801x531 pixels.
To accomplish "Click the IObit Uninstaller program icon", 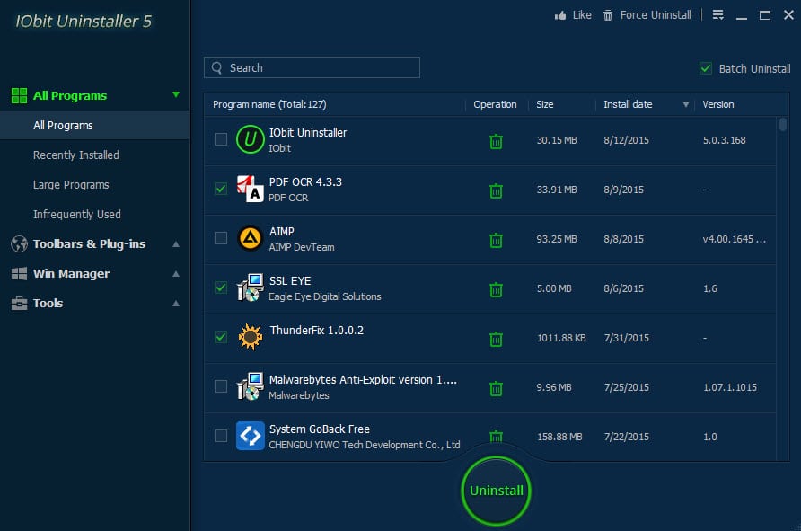I will [250, 139].
